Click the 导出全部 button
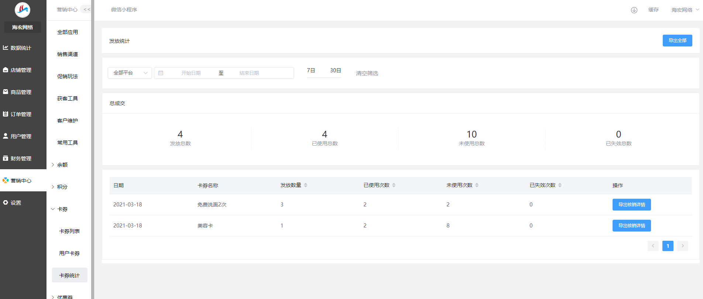The height and width of the screenshot is (299, 703). [678, 41]
